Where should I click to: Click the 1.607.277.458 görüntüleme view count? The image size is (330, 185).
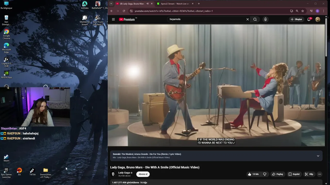(126, 182)
